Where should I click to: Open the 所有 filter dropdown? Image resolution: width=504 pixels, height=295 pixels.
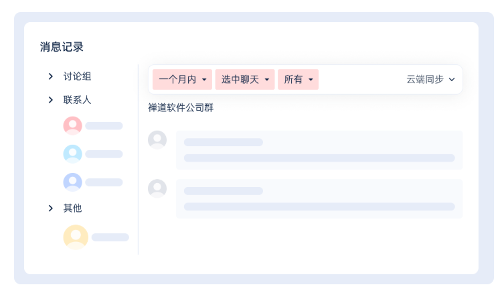tap(299, 79)
